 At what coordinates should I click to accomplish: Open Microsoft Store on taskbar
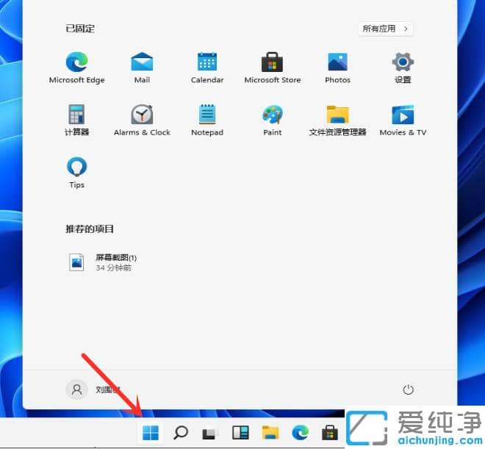point(330,432)
